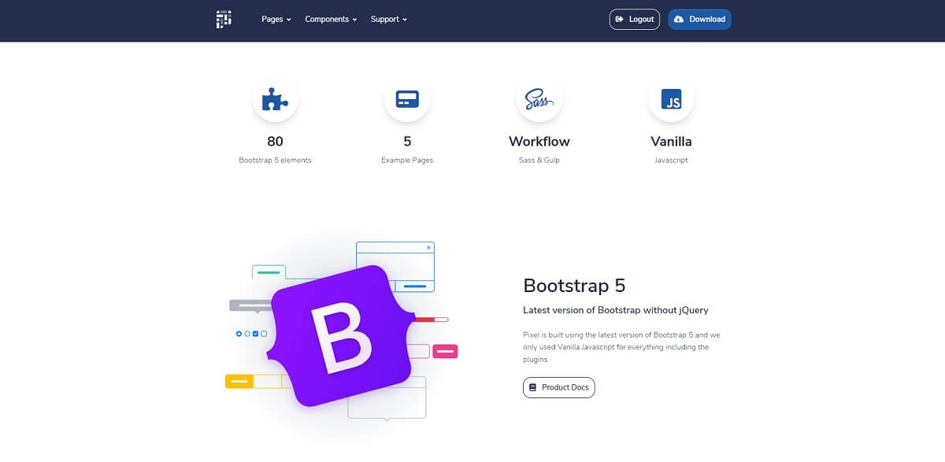The height and width of the screenshot is (462, 945).
Task: Click the Download button
Action: [699, 20]
